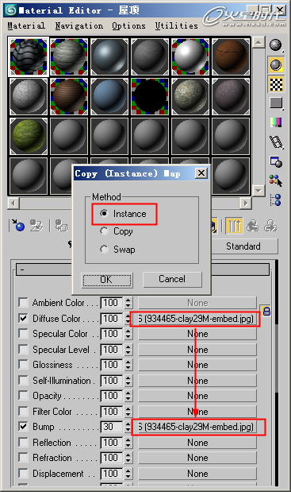This screenshot has width=291, height=492.
Task: Click the sample slots scroll right arrow
Action: (x=246, y=203)
